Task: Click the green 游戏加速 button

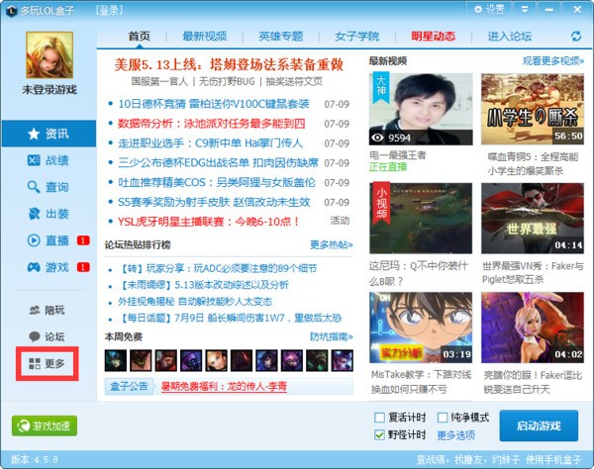Action: click(x=44, y=426)
